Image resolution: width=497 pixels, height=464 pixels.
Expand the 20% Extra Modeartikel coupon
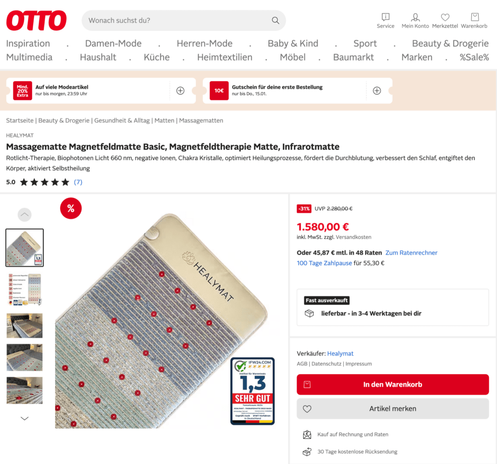click(x=181, y=91)
